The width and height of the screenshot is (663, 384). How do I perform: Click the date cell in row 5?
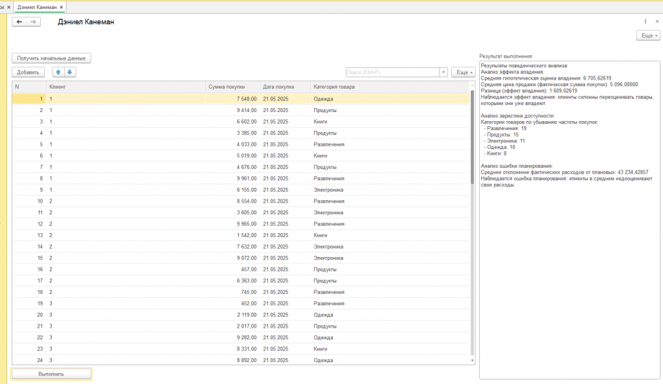point(285,144)
